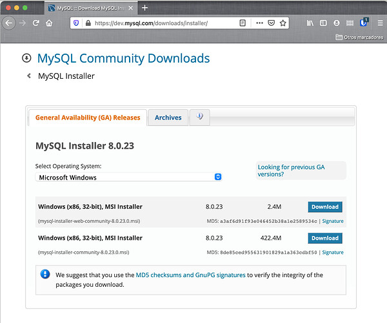Screen dimensions: 387x323
Task: Go back with the browser back arrow
Action: [x=9, y=23]
